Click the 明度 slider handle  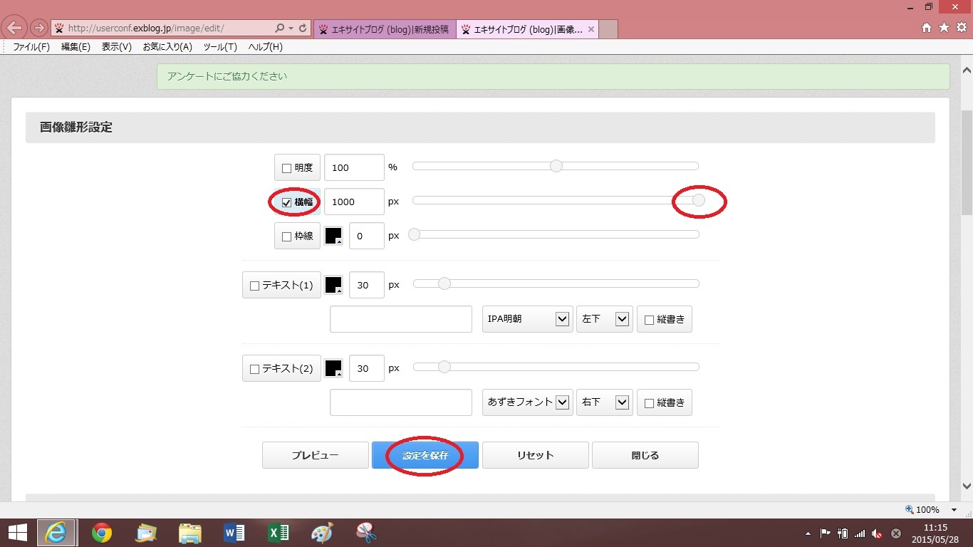[556, 166]
